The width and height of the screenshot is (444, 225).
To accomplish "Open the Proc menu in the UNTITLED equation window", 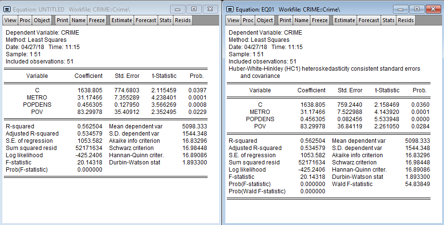I will (25, 20).
